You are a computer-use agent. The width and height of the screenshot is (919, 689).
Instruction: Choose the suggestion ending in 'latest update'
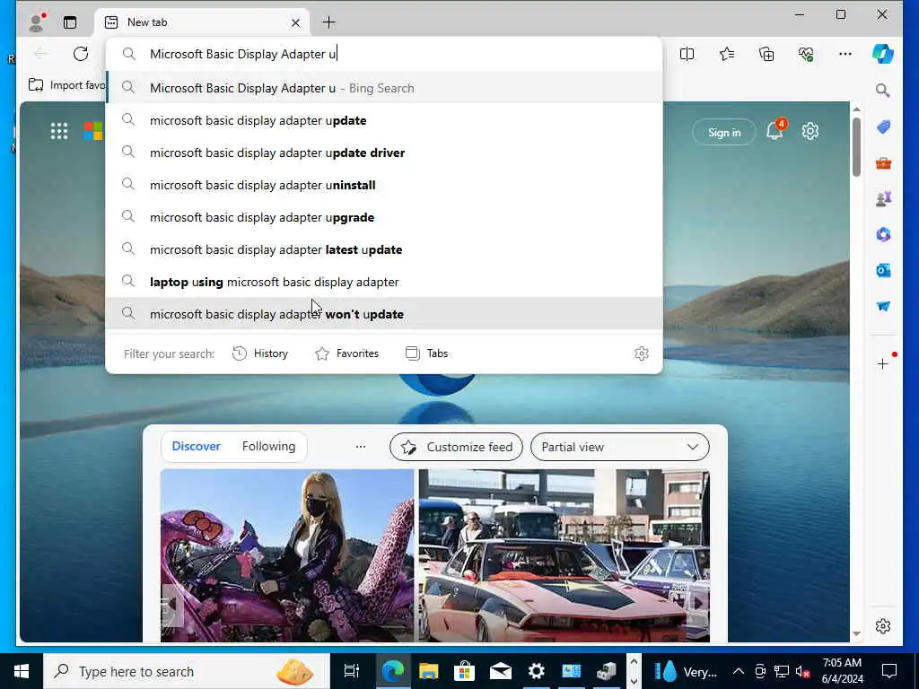point(384,249)
